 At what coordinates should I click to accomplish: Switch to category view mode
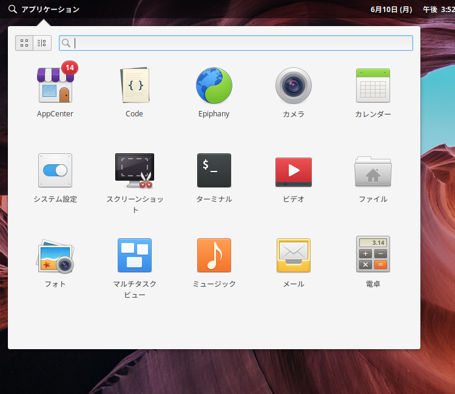pyautogui.click(x=42, y=43)
